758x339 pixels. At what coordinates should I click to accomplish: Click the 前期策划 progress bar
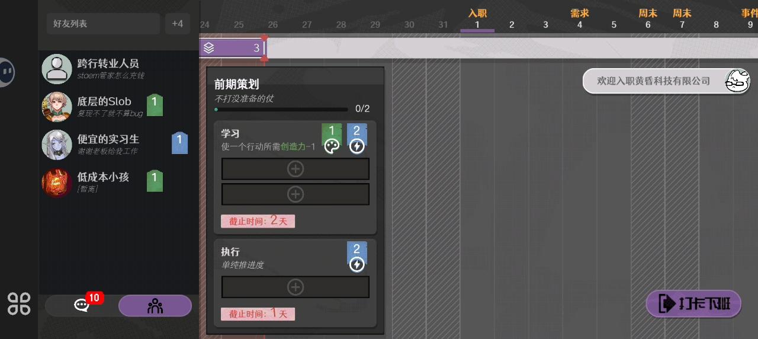(281, 110)
